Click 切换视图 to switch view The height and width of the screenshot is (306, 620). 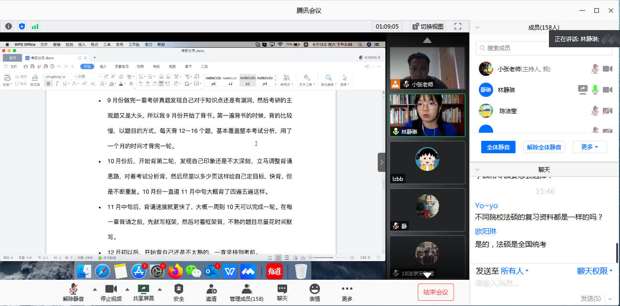428,26
